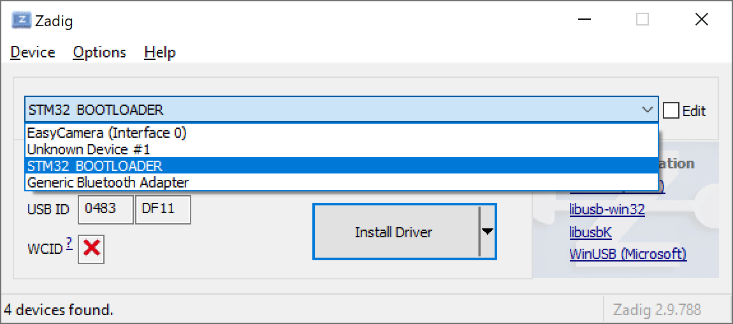Click the USB ID vendor field 0483
The width and height of the screenshot is (733, 324).
105,209
